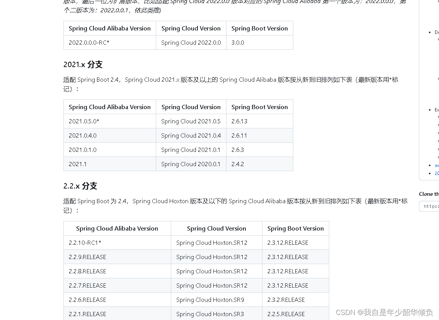Click Spring Cloud Version header in 2.2.x table
This screenshot has height=320, width=439.
pos(216,228)
